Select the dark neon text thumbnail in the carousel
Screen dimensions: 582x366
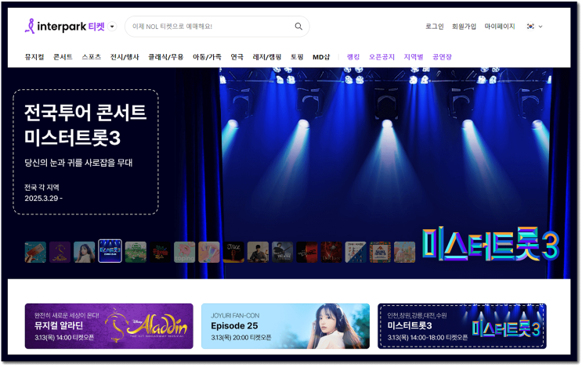[x=160, y=252]
